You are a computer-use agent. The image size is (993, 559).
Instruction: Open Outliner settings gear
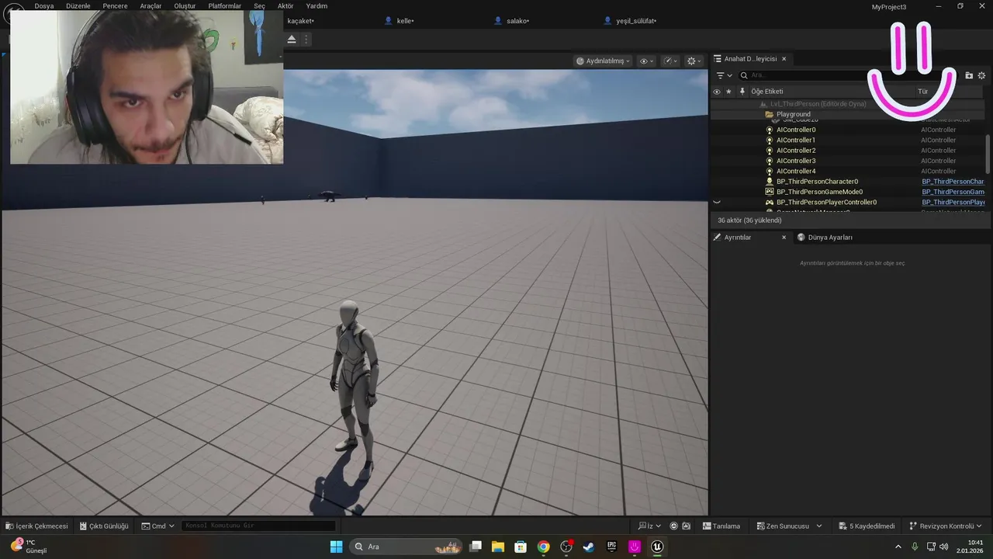tap(981, 75)
